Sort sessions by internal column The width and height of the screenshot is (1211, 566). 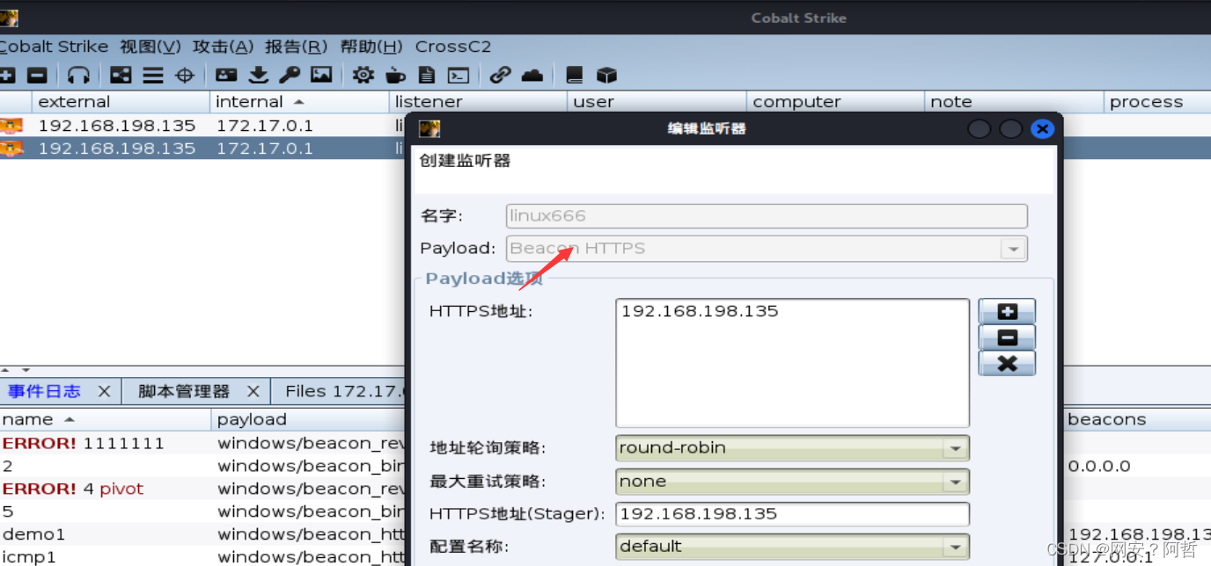point(298,102)
